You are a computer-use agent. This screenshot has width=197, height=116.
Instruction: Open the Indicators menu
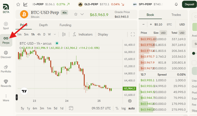click(x=83, y=34)
